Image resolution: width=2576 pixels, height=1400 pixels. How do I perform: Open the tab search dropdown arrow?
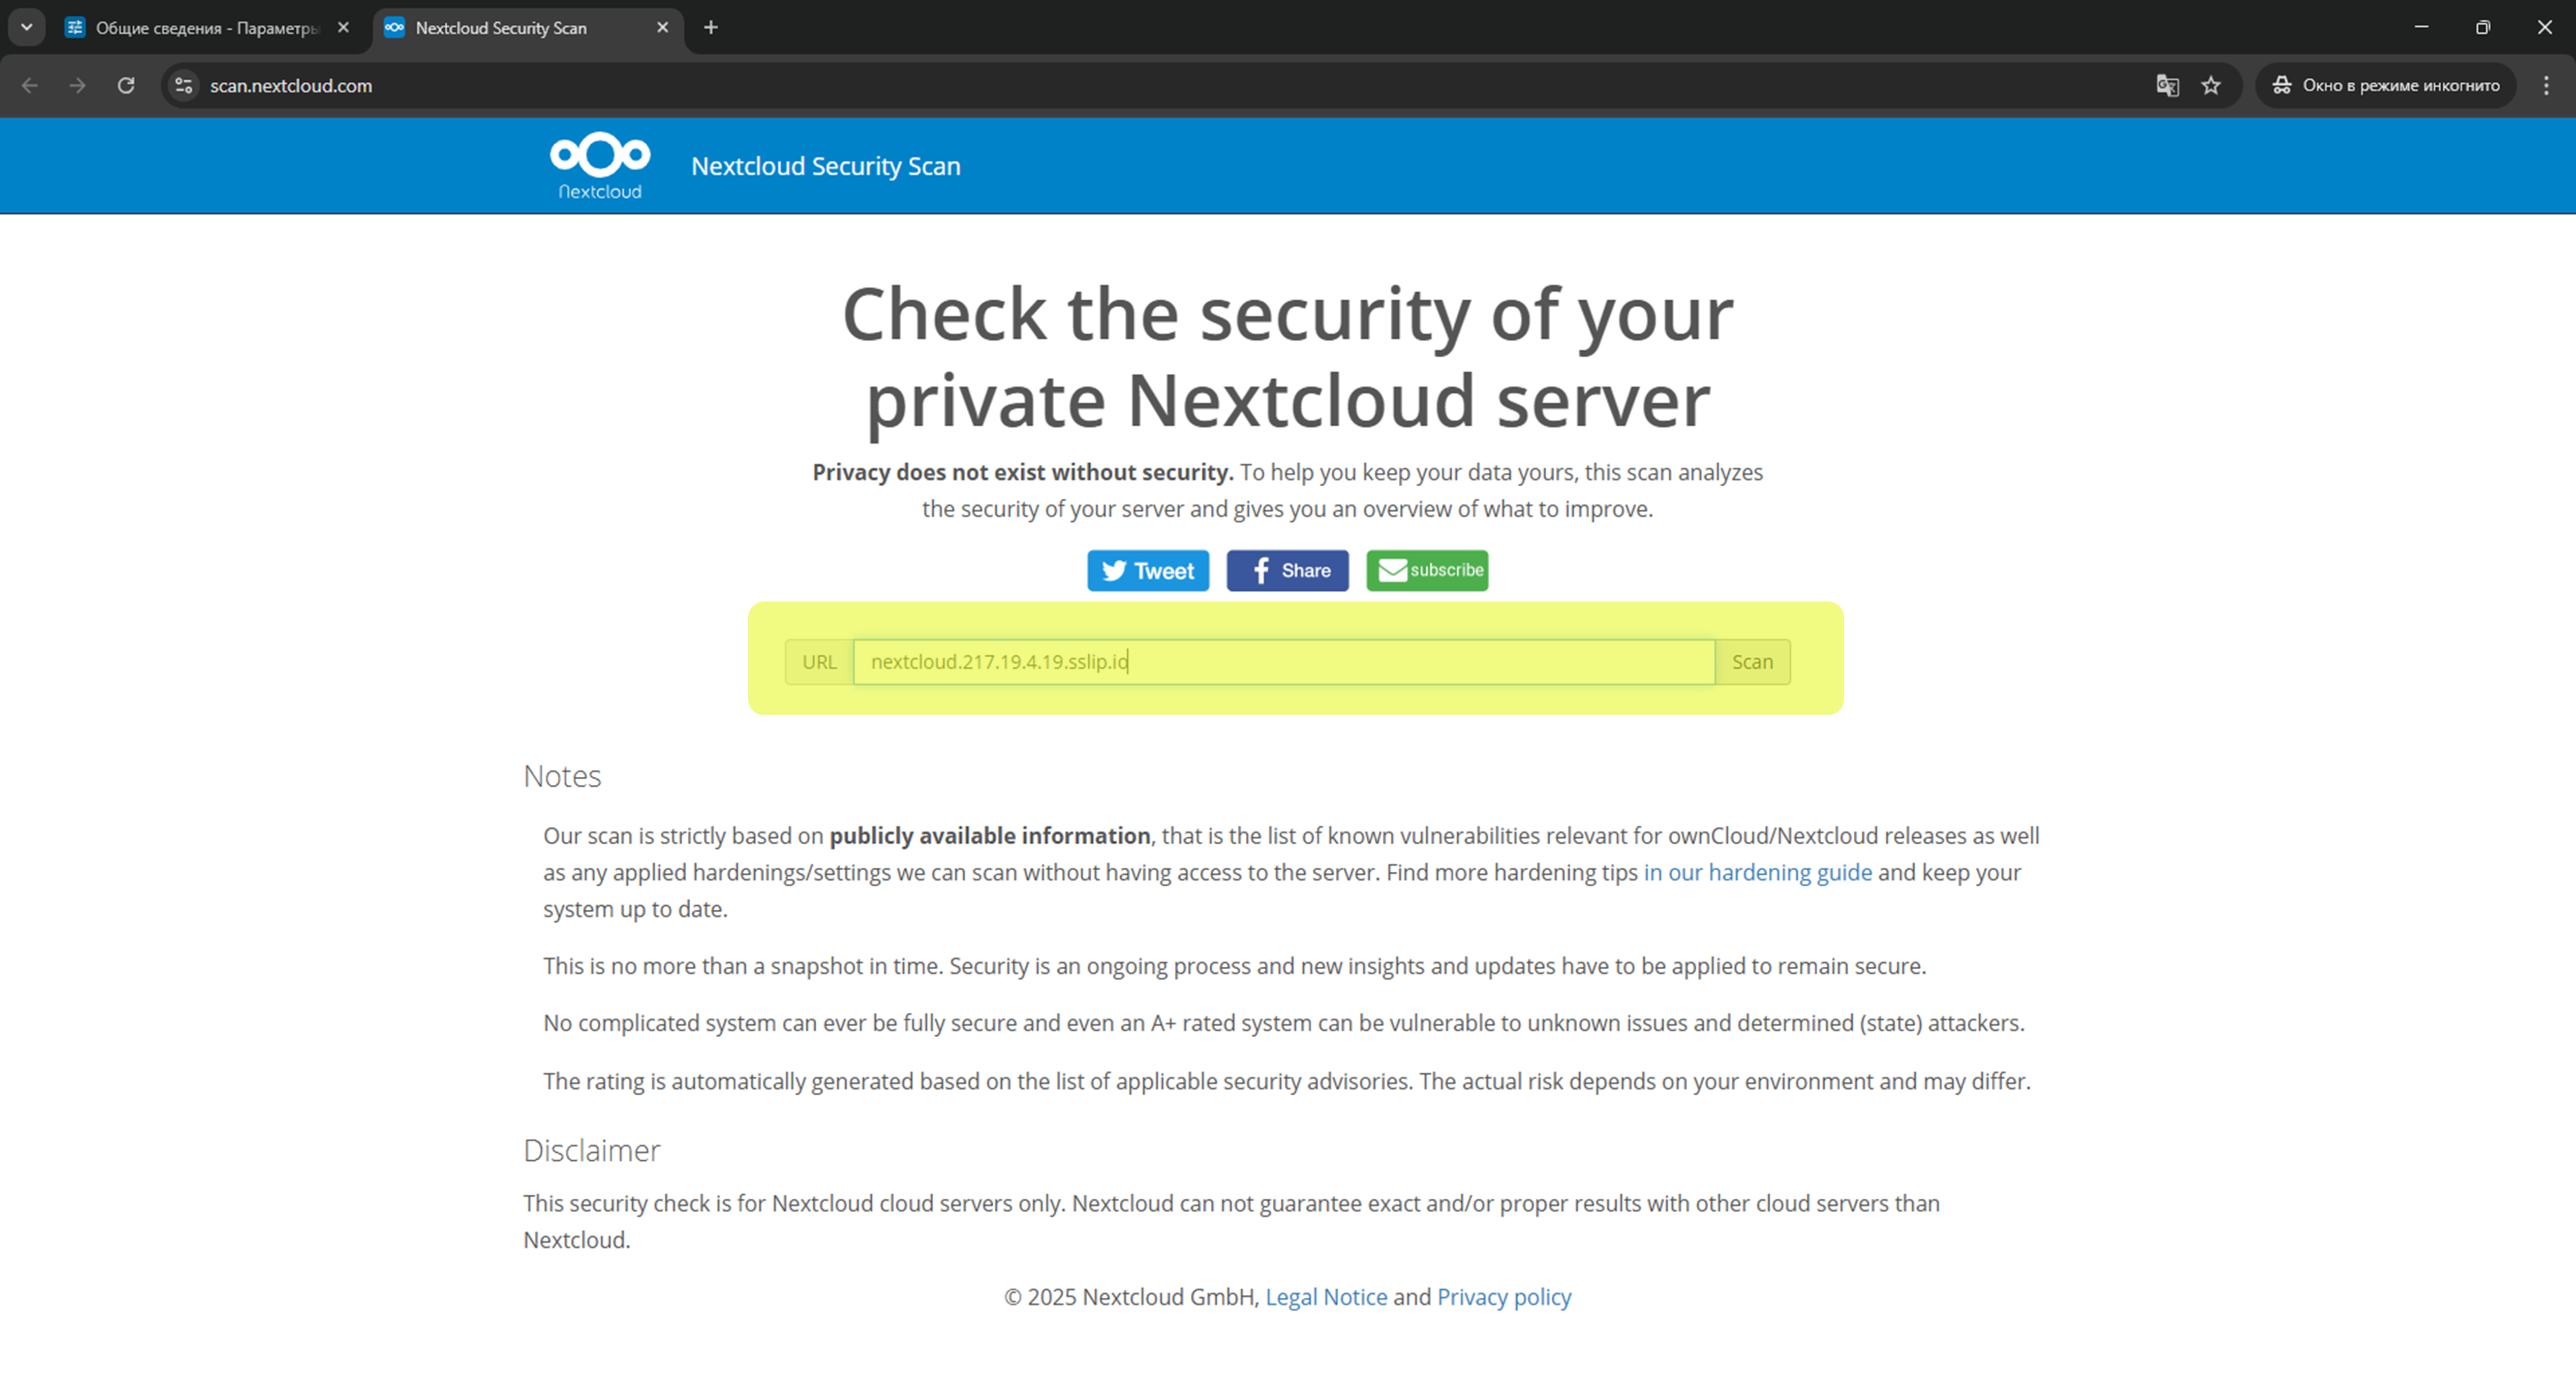coord(27,27)
